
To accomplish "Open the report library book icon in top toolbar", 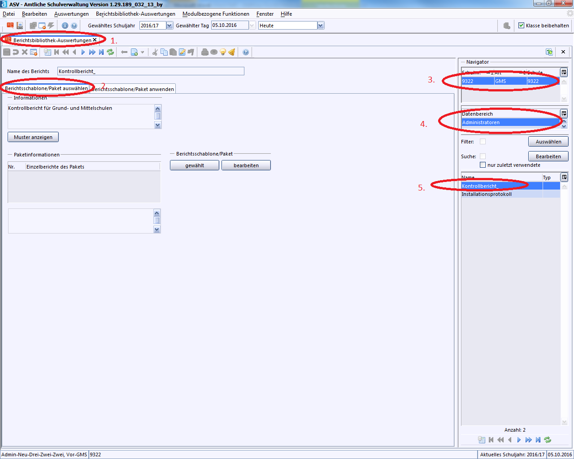I will (10, 26).
